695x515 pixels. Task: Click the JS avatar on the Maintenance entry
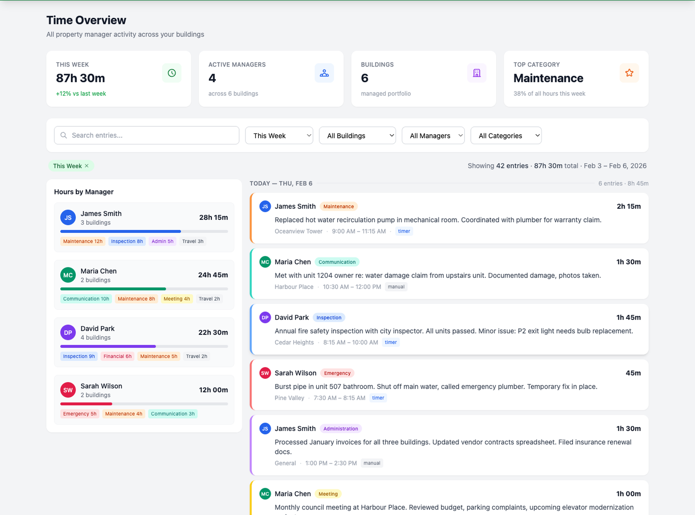tap(265, 206)
